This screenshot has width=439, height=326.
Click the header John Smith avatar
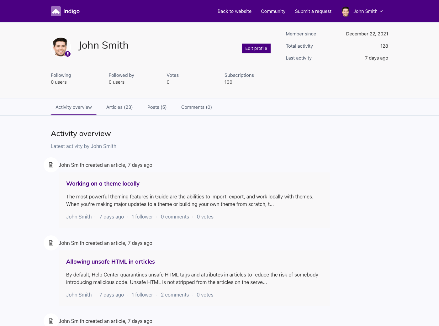(346, 11)
